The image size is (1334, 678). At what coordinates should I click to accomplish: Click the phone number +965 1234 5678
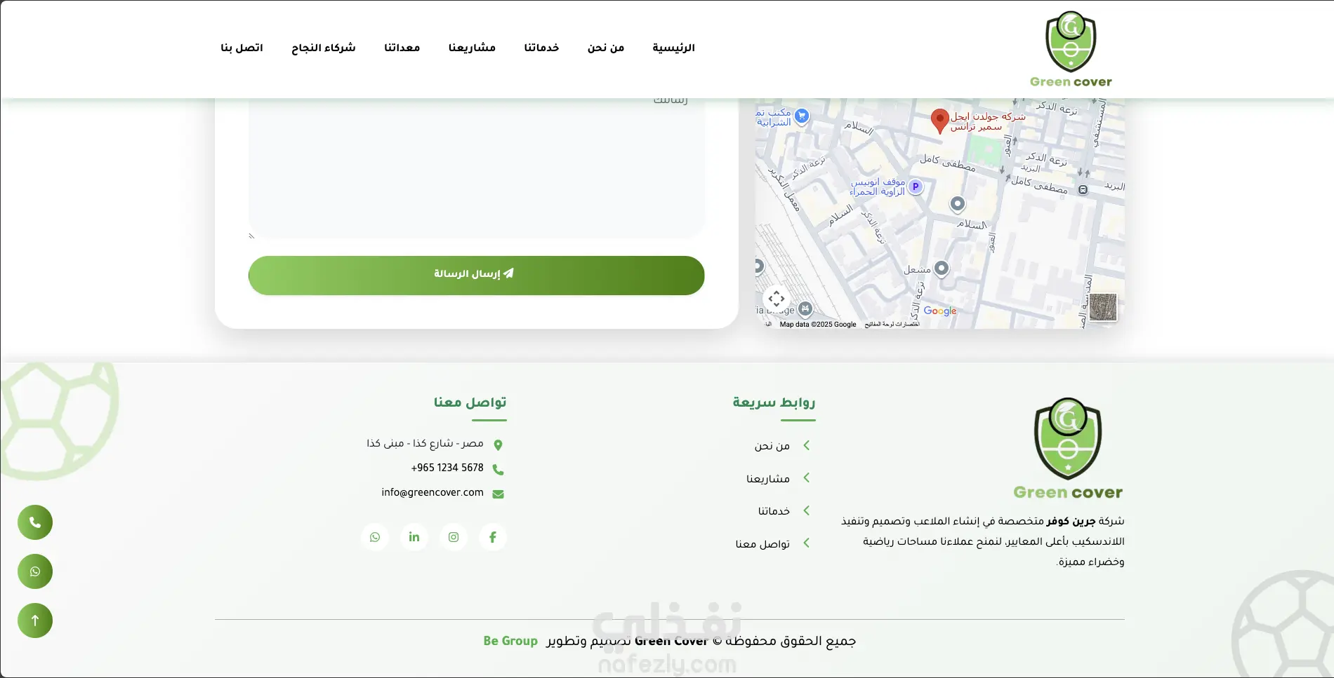point(447,468)
